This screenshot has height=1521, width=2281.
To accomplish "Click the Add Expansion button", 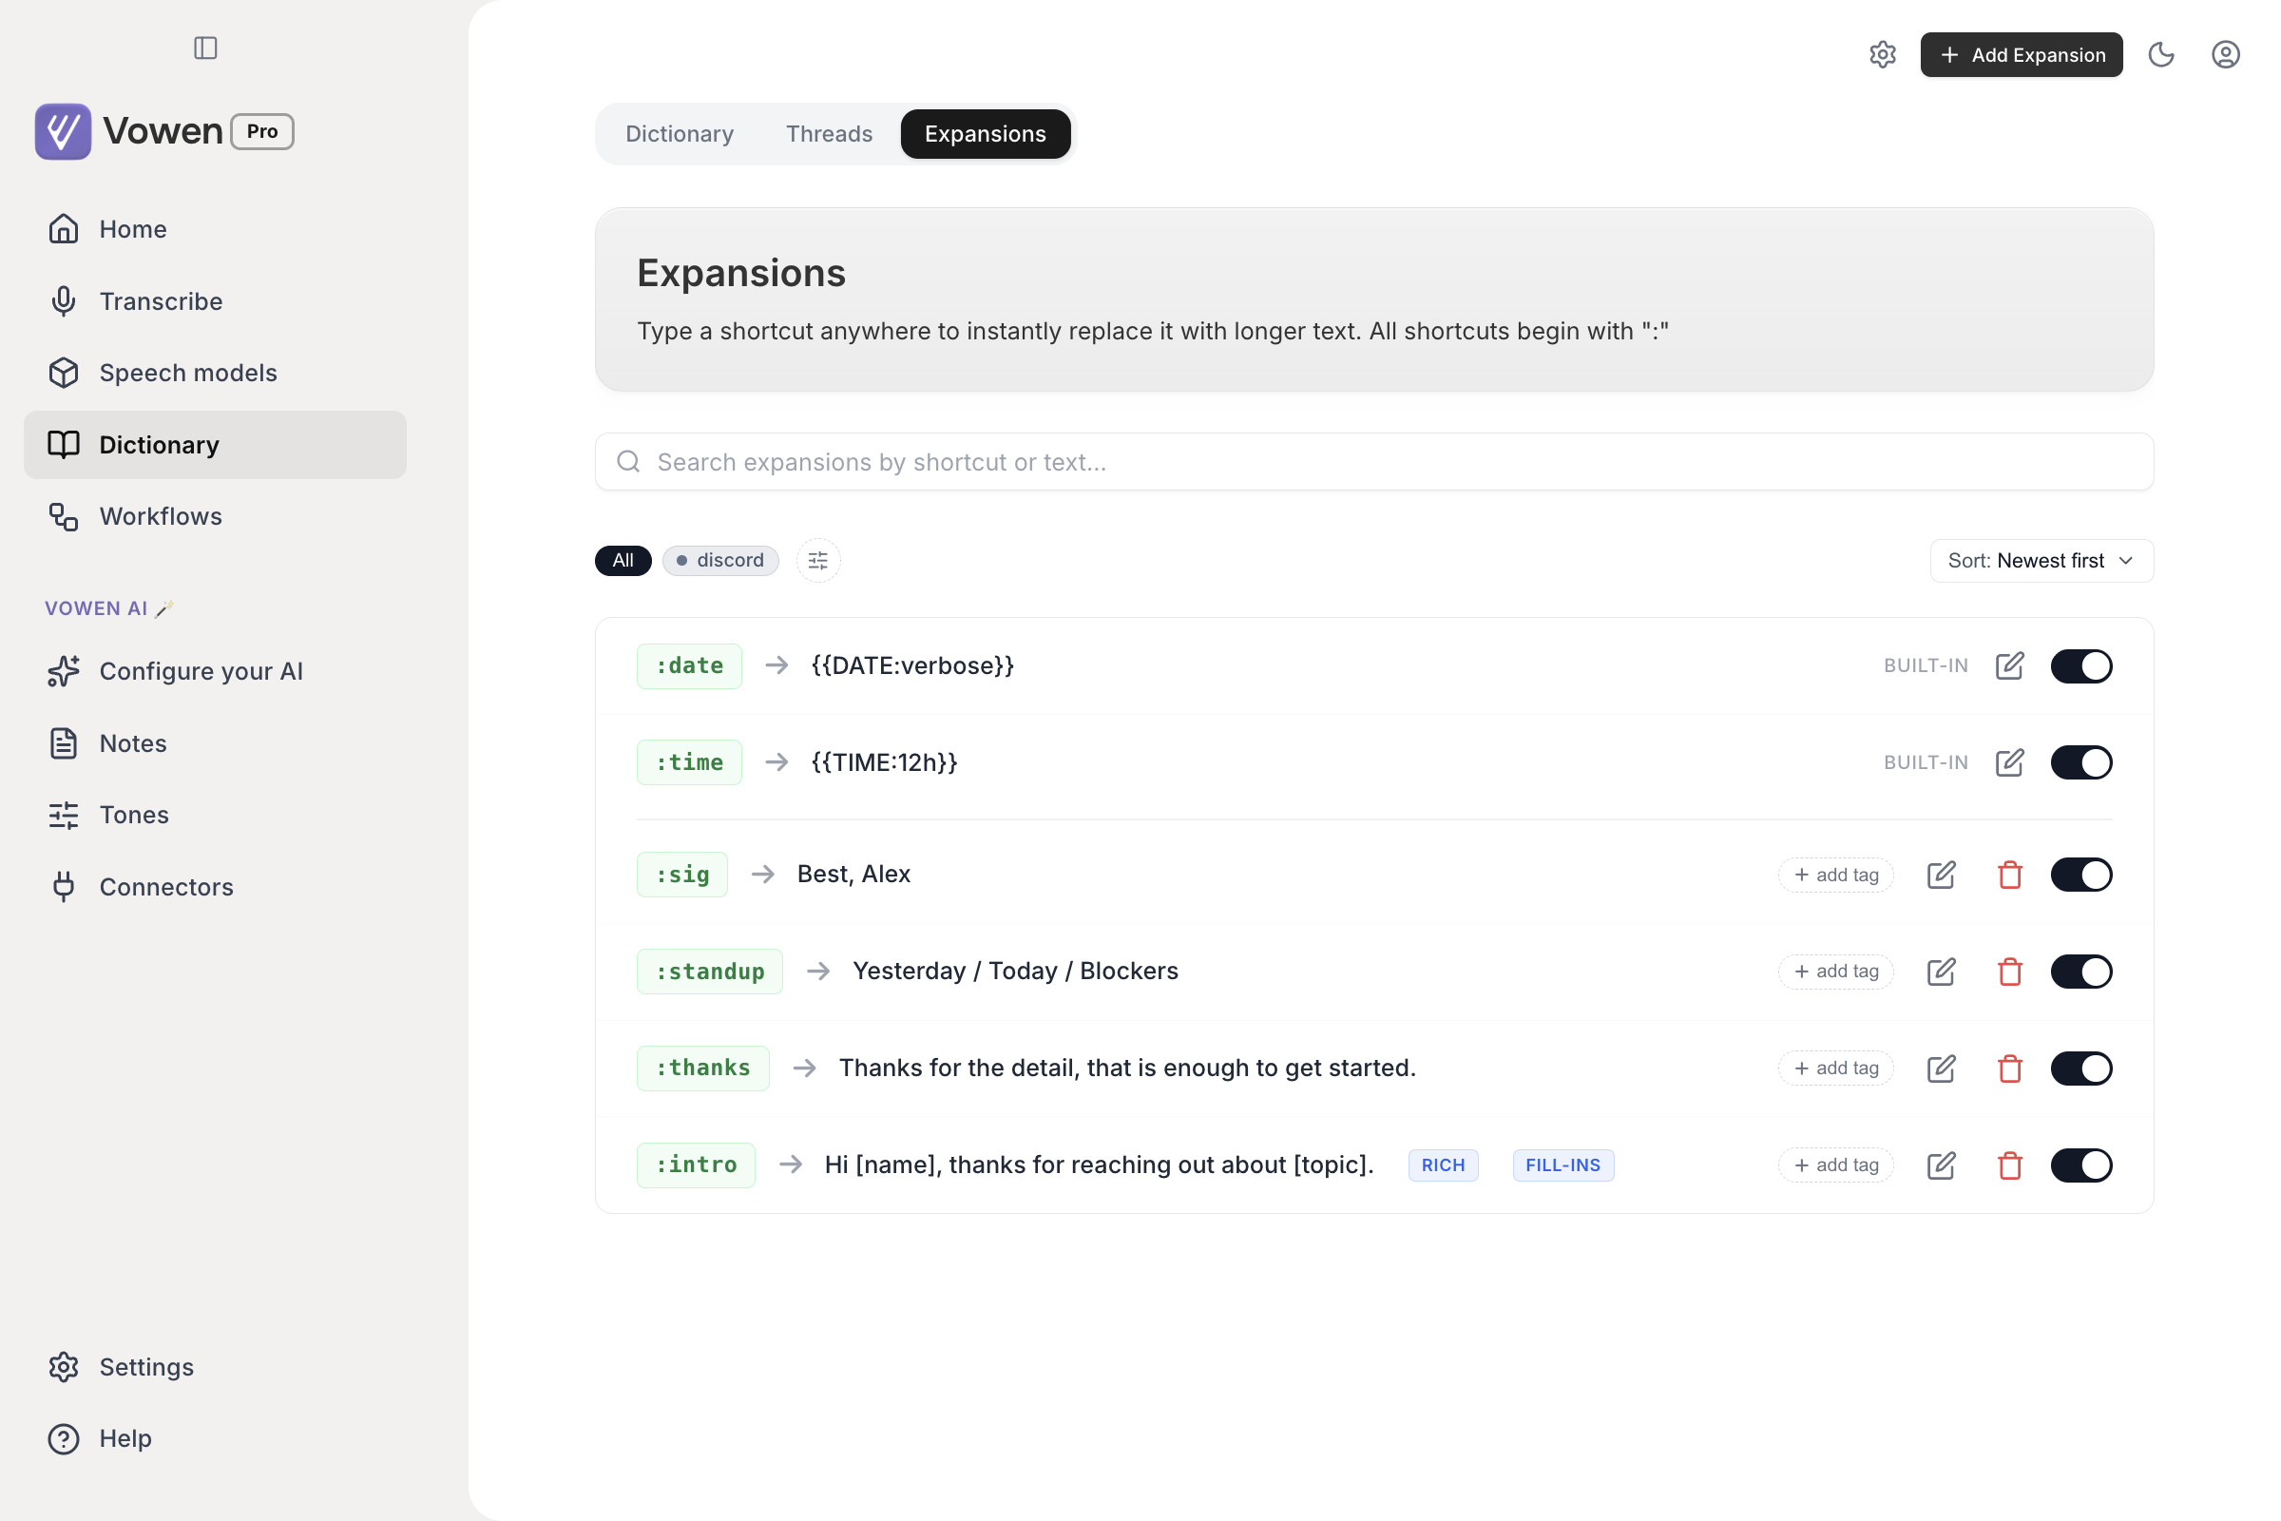I will (2022, 54).
